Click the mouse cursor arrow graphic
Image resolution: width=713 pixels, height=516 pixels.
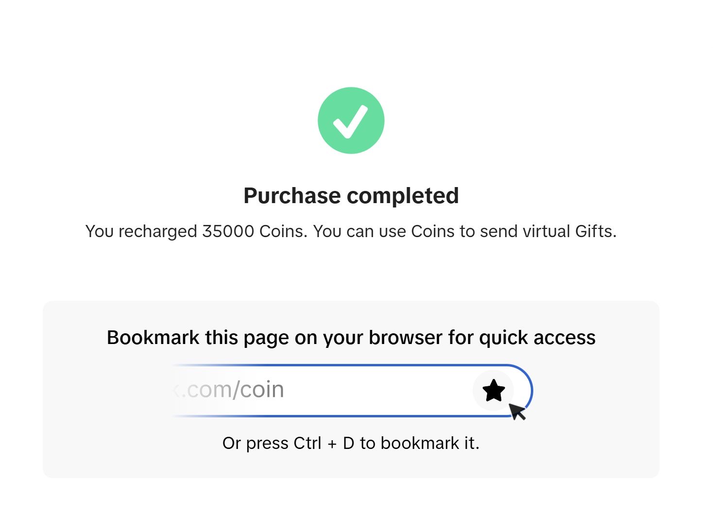click(x=517, y=412)
